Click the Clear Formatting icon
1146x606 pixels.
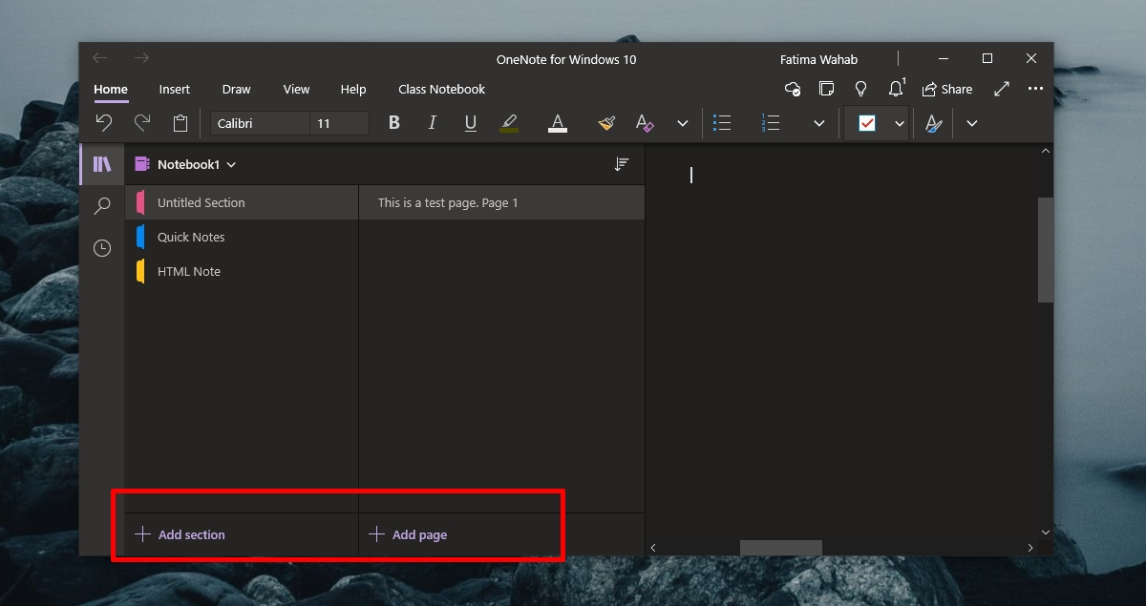pos(645,122)
